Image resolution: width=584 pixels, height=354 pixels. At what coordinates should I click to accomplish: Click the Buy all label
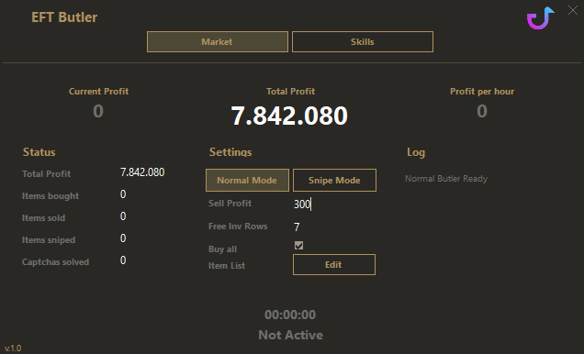[223, 249]
